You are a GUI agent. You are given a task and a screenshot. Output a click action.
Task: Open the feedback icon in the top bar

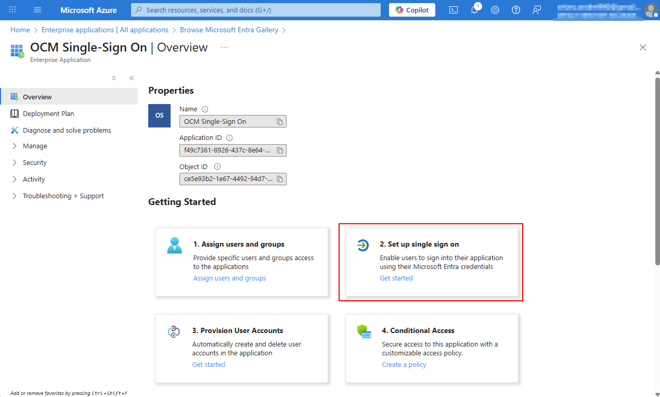pos(537,10)
